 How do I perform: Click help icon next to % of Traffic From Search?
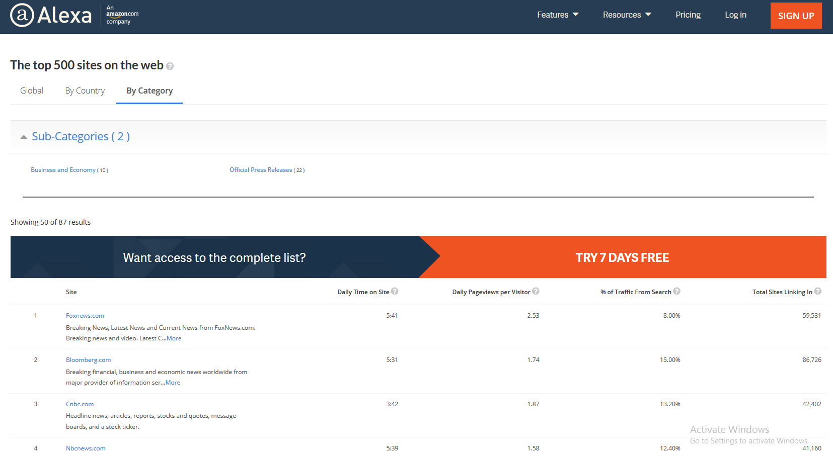pyautogui.click(x=676, y=291)
